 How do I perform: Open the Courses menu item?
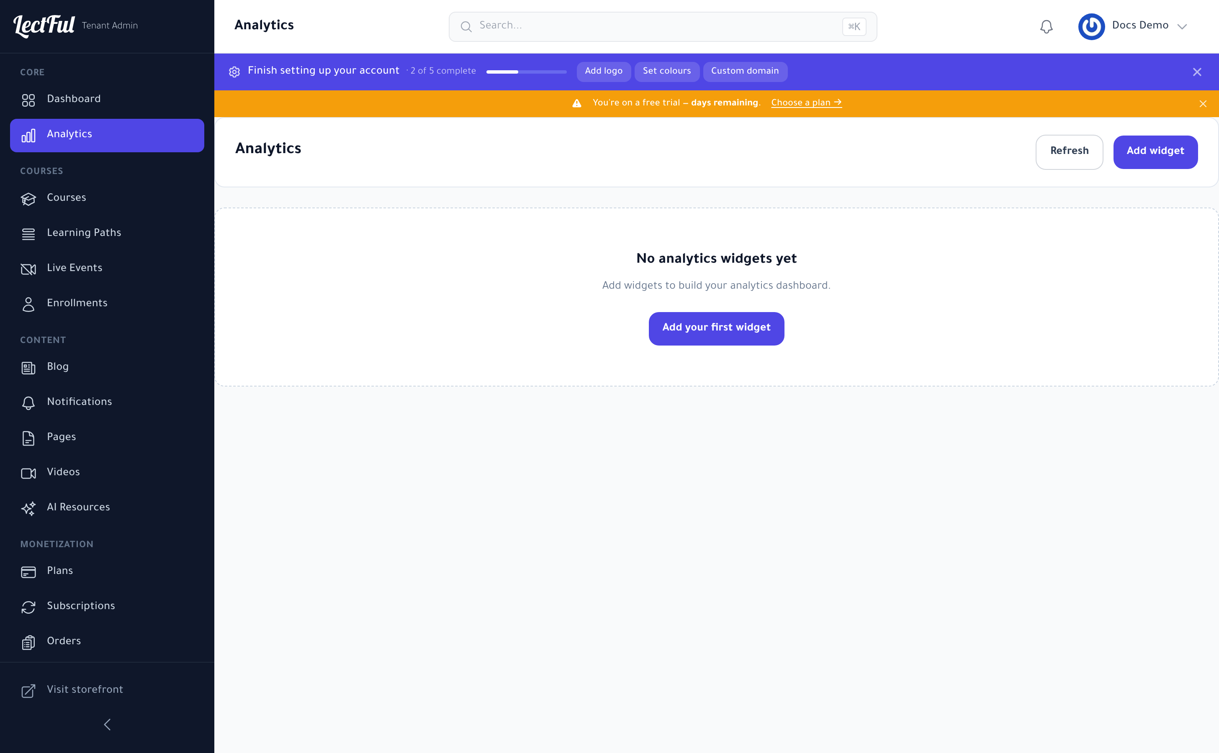point(107,199)
